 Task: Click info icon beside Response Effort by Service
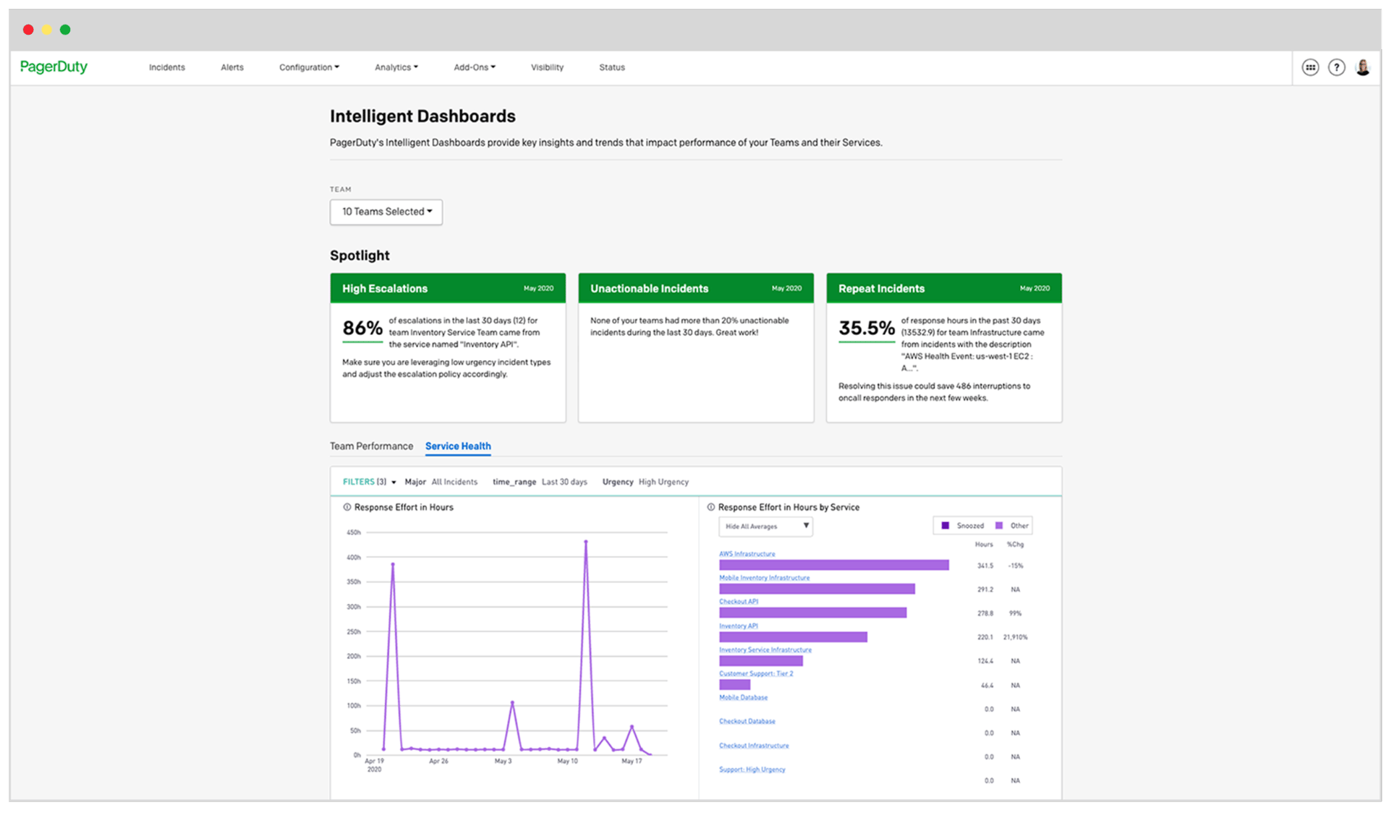point(710,507)
